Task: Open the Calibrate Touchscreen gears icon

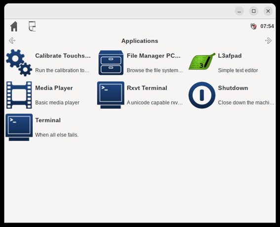Action: tap(19, 63)
